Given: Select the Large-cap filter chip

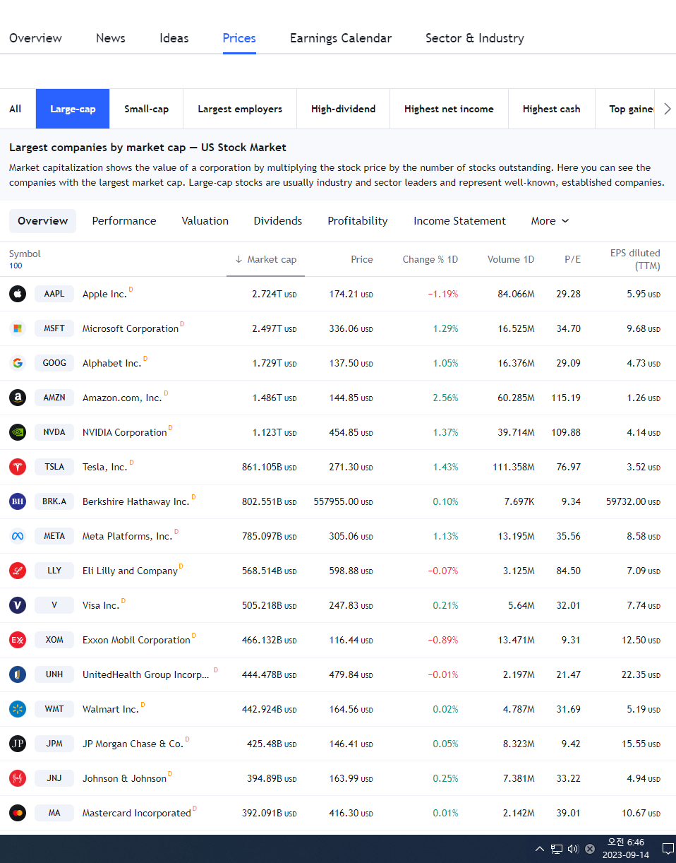Looking at the screenshot, I should 73,109.
